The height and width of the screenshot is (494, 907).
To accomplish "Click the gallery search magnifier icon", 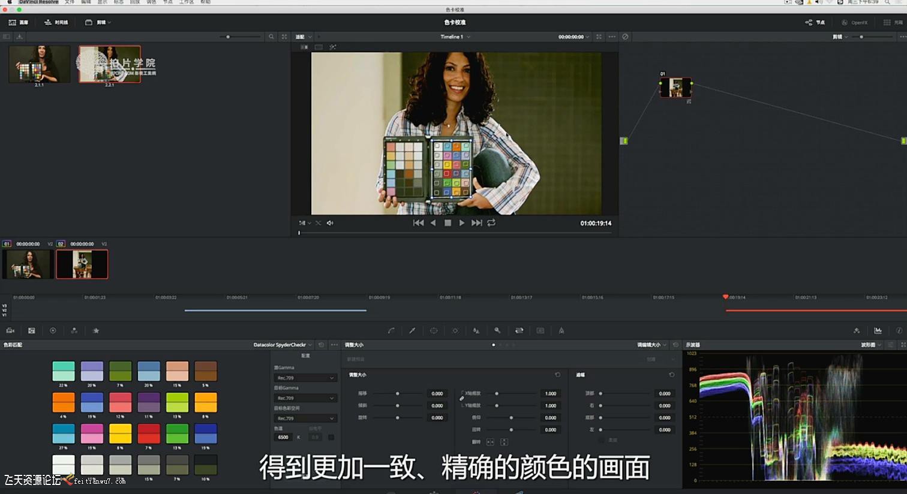I will pyautogui.click(x=271, y=37).
